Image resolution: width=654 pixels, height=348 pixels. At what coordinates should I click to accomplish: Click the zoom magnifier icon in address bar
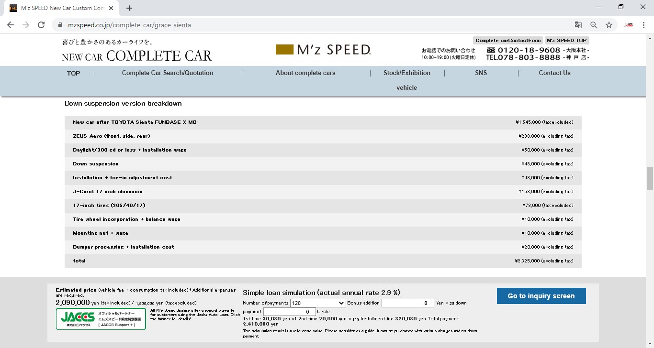tap(594, 25)
